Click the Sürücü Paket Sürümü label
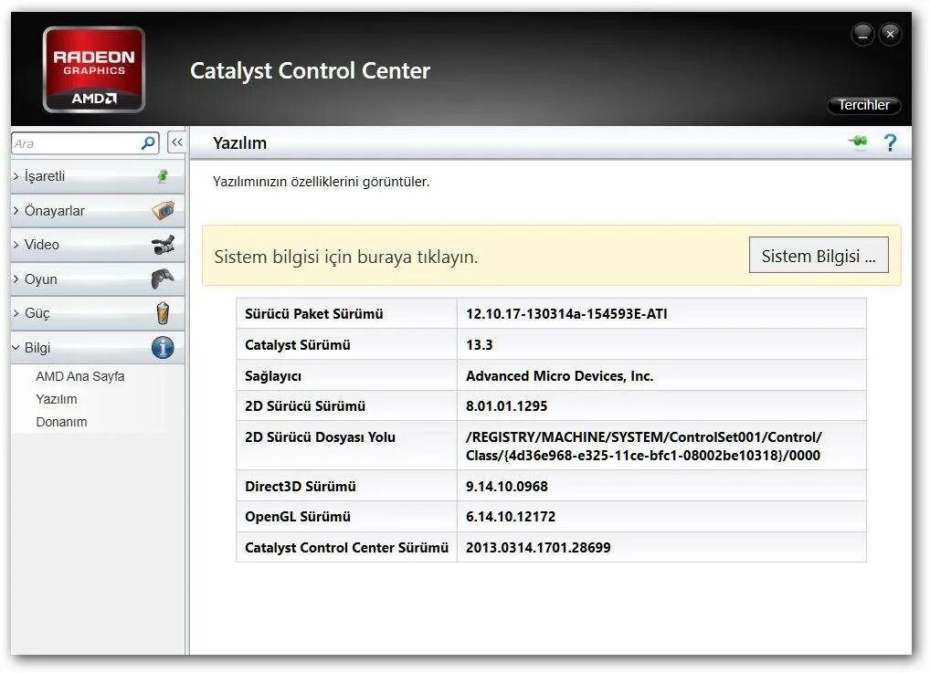This screenshot has width=930, height=673. 313,314
